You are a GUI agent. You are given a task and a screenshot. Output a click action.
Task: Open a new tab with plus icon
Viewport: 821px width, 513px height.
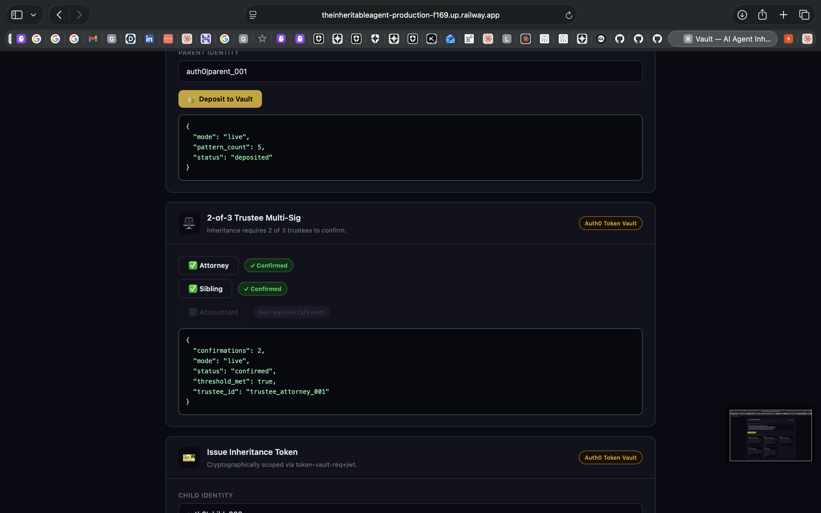pos(783,15)
